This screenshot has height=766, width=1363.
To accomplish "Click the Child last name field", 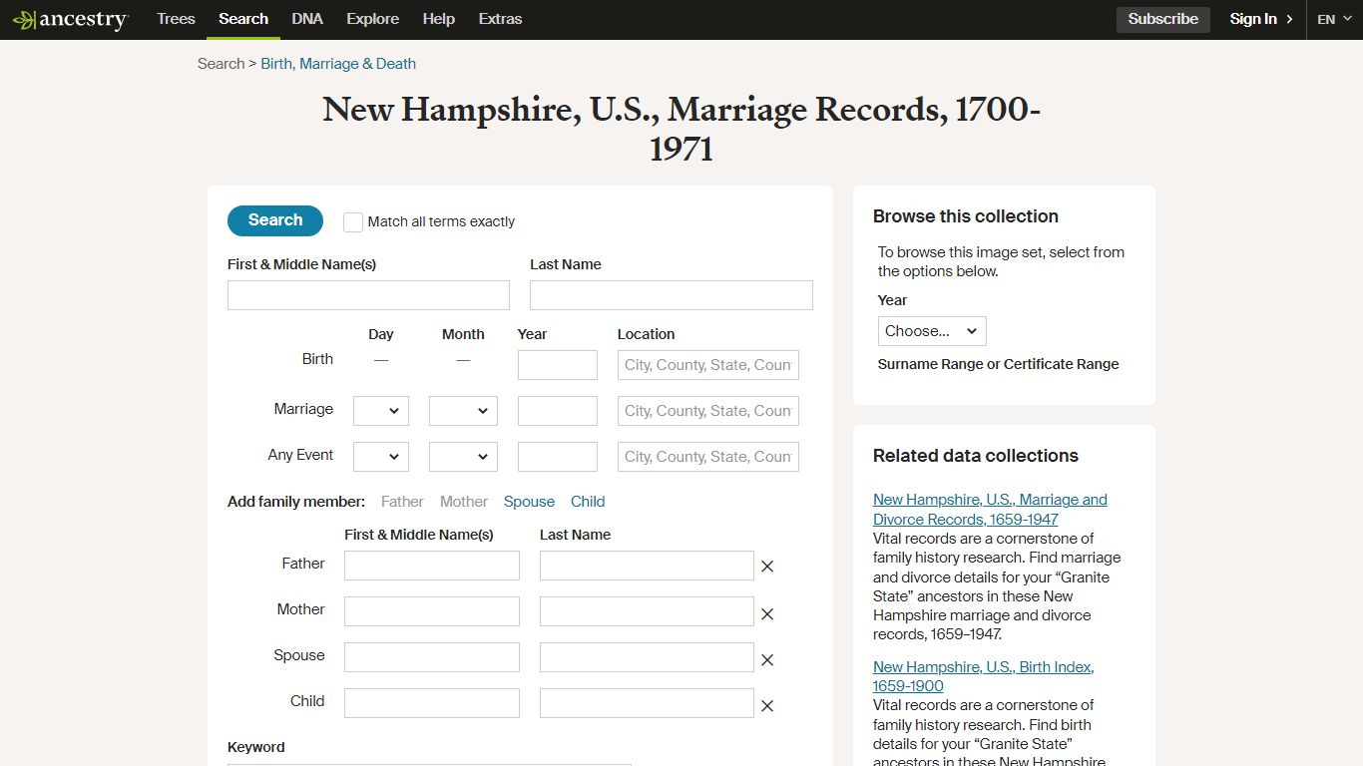I will [647, 703].
